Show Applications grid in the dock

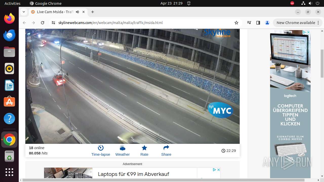coord(9,172)
